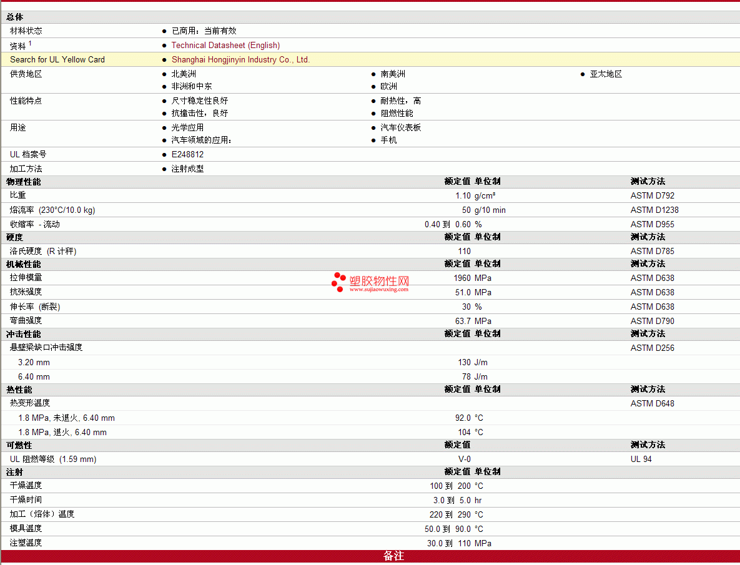Click the 抗张强度 row label
This screenshot has width=740, height=565.
pyautogui.click(x=26, y=292)
